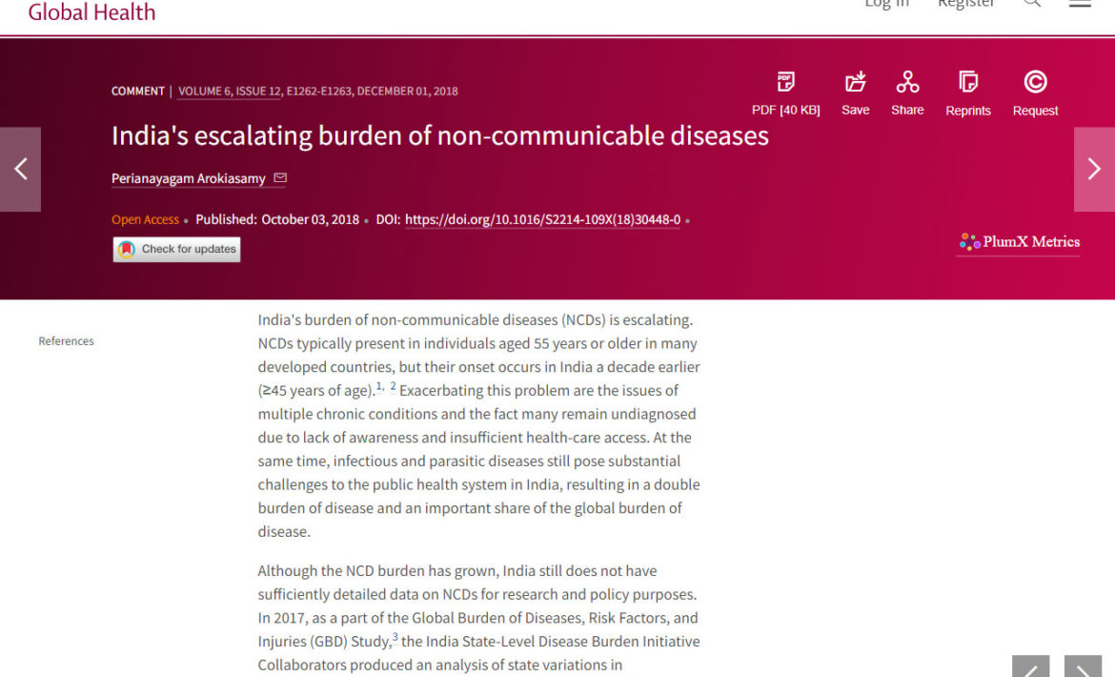Open the Request copyright icon
Screen dimensions: 1115x677
pyautogui.click(x=1035, y=82)
